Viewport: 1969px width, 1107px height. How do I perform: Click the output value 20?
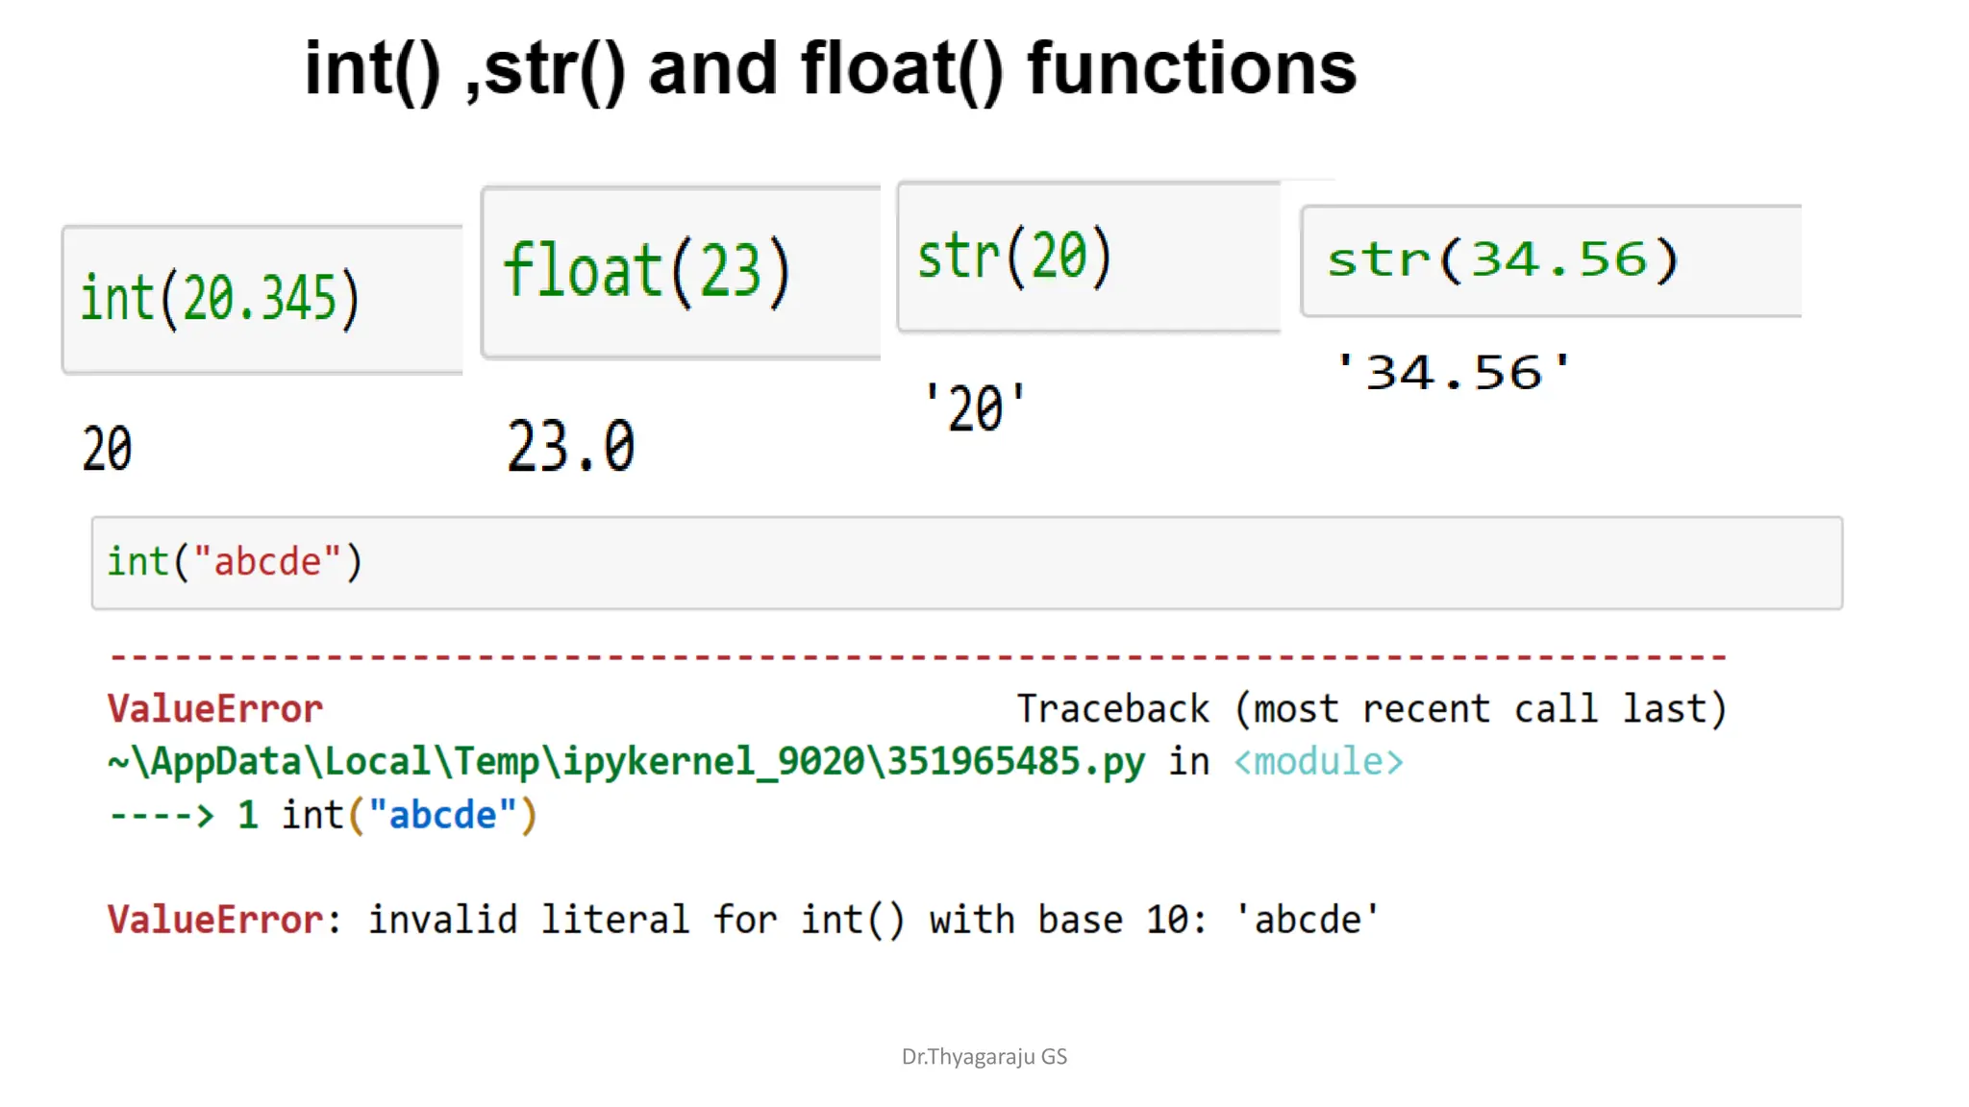(x=107, y=449)
